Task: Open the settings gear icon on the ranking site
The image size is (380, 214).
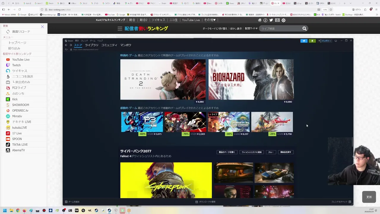Action: pos(284,20)
